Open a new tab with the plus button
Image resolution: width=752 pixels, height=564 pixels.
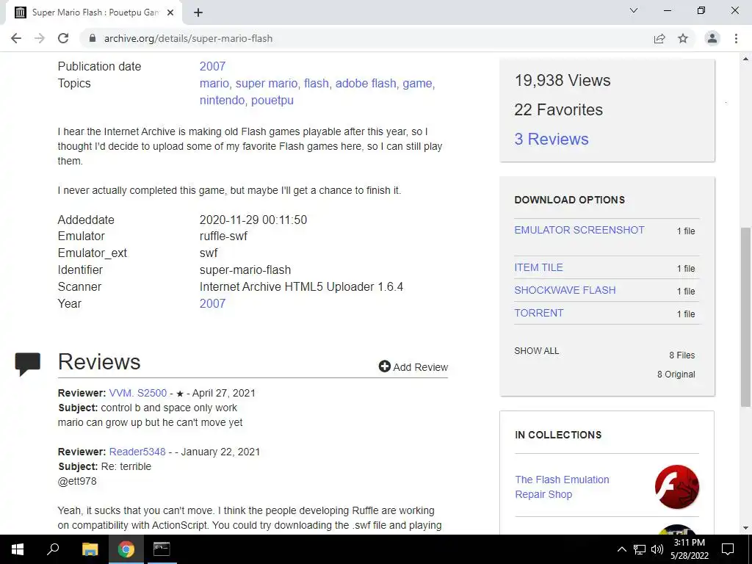click(x=198, y=12)
